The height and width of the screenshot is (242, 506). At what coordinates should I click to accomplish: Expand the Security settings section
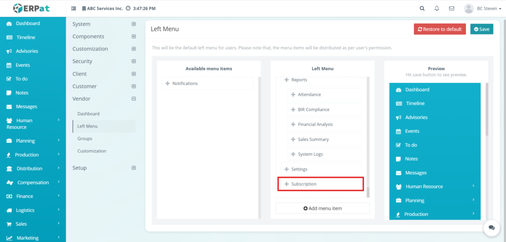(133, 61)
